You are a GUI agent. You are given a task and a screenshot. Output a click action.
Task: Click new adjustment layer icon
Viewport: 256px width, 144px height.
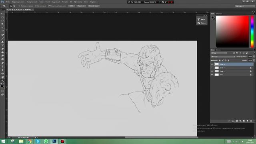tap(240, 121)
